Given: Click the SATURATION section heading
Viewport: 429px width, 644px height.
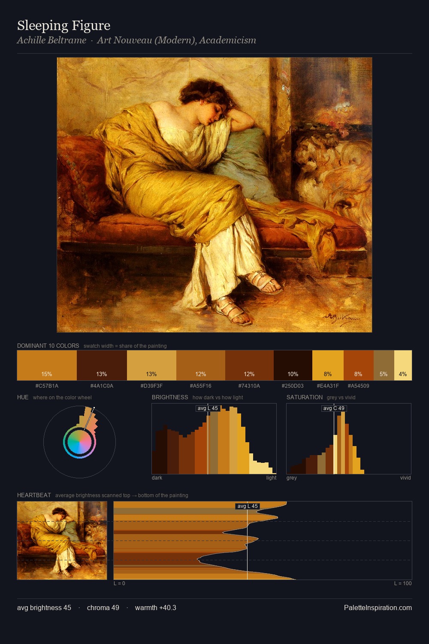Looking at the screenshot, I should (x=305, y=397).
